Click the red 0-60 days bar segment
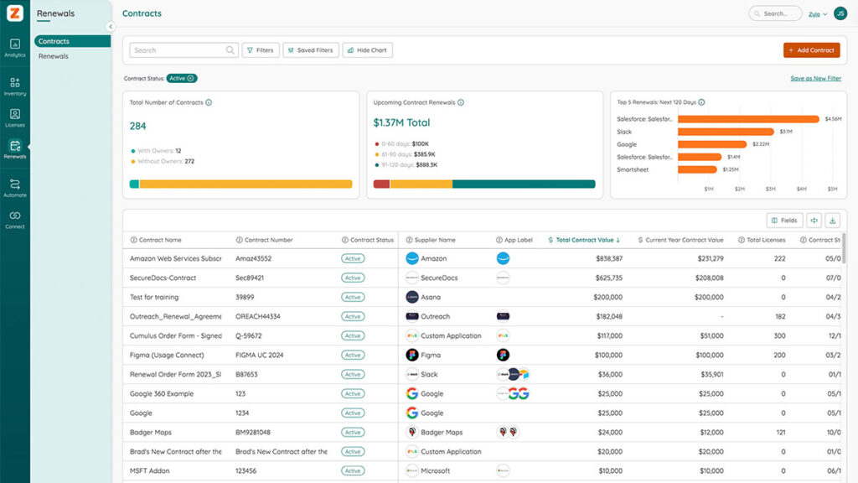This screenshot has width=858, height=483. tap(381, 184)
